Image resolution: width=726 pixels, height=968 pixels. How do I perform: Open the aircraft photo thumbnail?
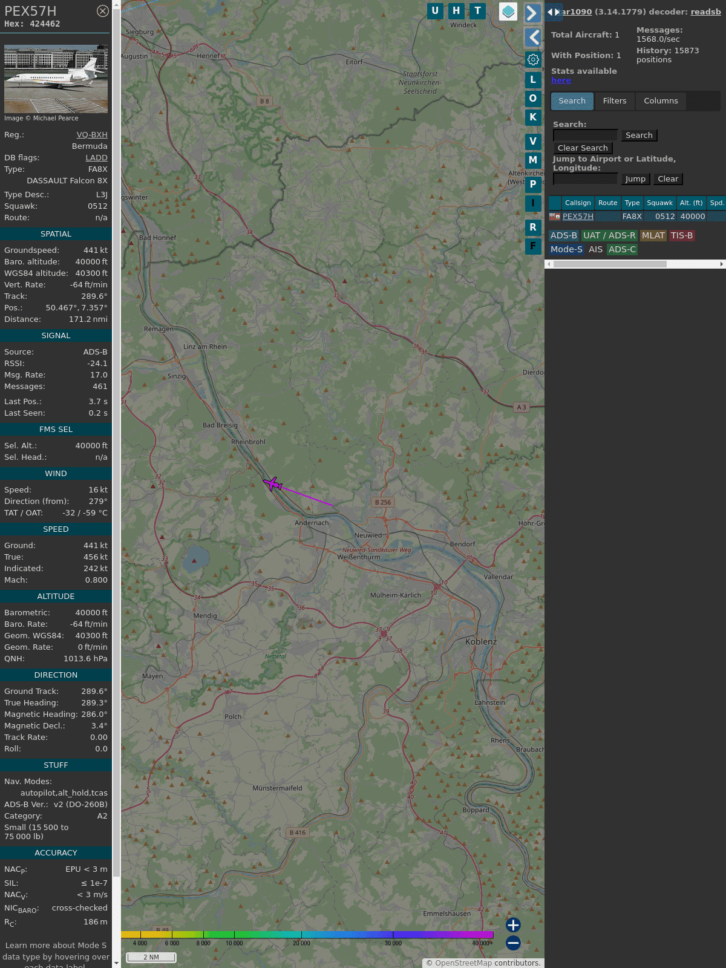56,79
